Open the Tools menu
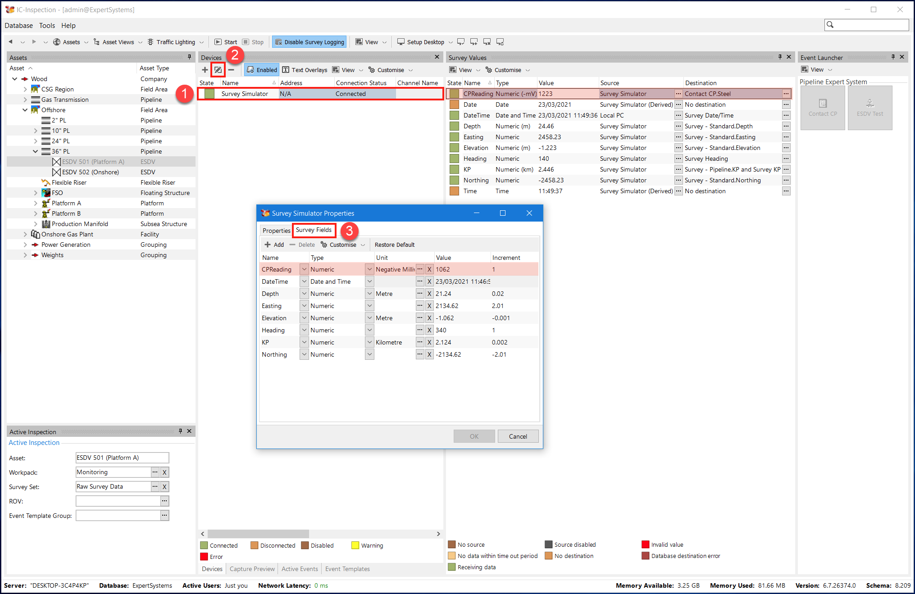The image size is (915, 594). (47, 26)
